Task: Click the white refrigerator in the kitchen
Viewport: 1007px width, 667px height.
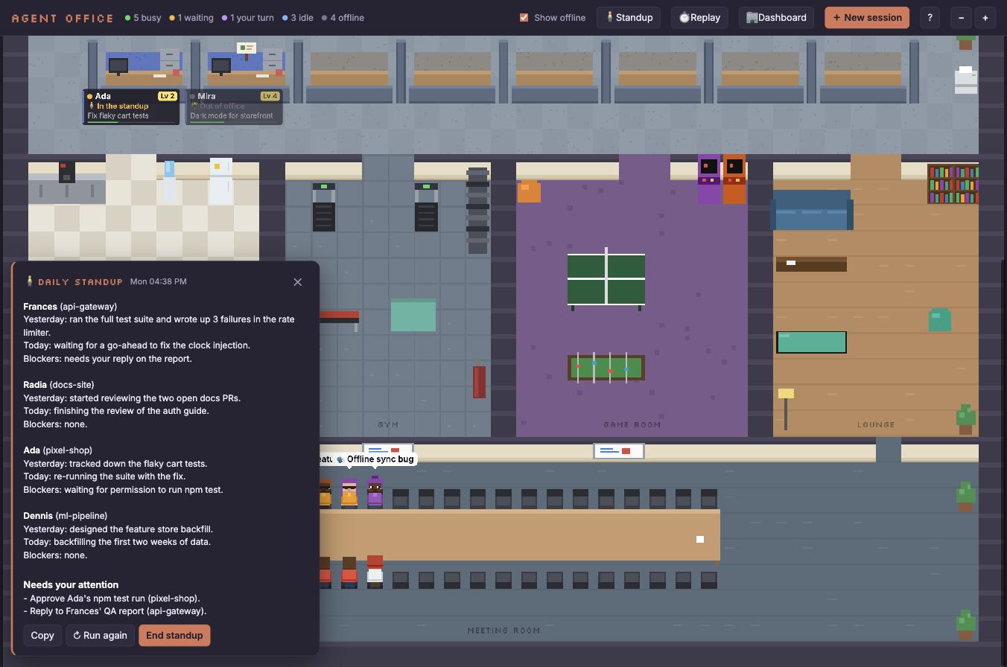Action: 220,181
